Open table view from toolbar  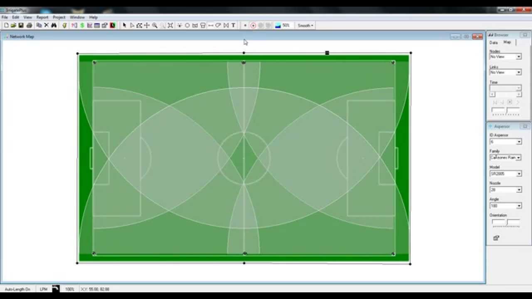[97, 25]
